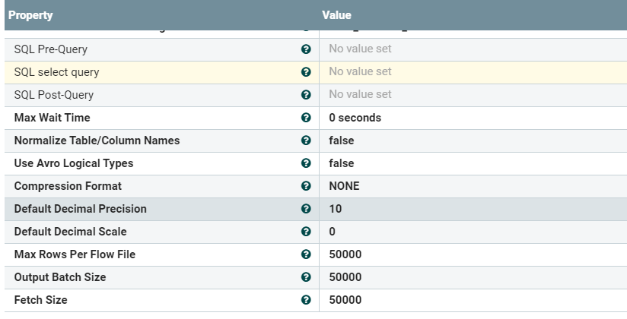627x319 pixels.
Task: Show help for Output Batch Size
Action: [306, 276]
